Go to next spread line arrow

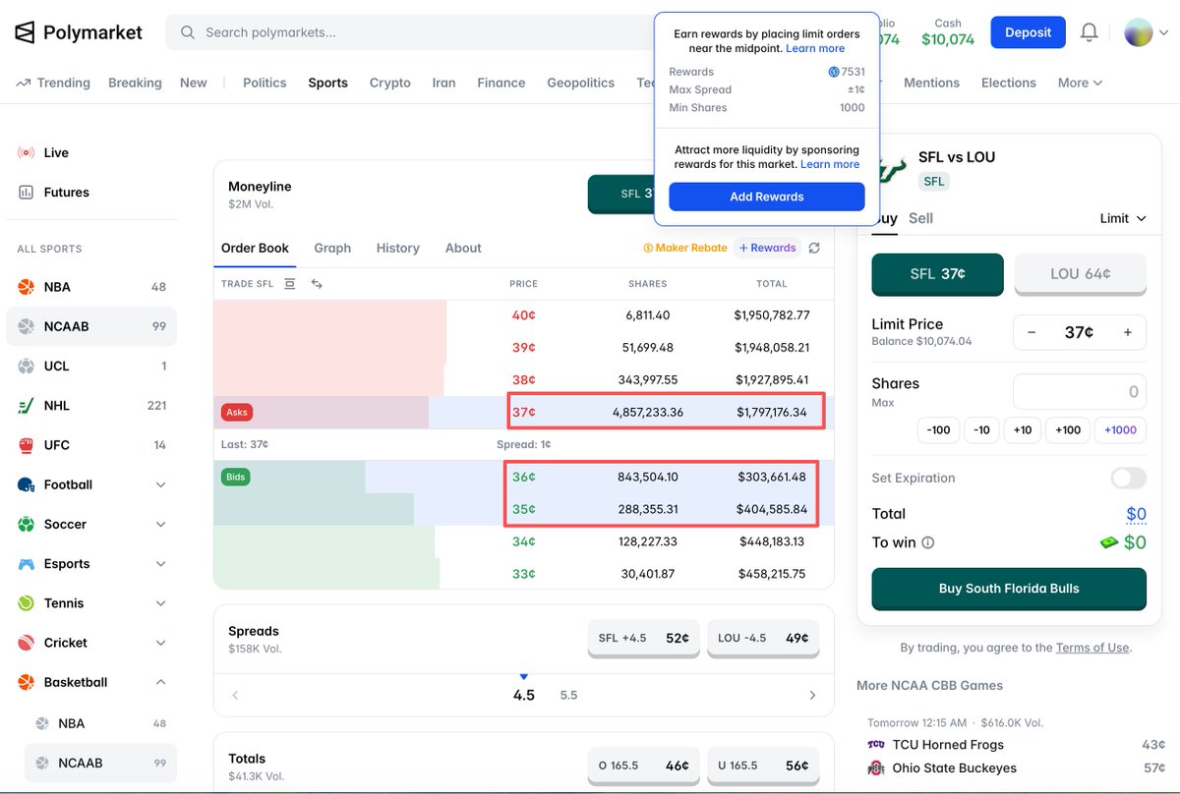(812, 695)
